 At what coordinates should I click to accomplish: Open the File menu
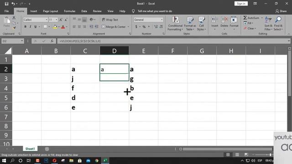point(7,11)
